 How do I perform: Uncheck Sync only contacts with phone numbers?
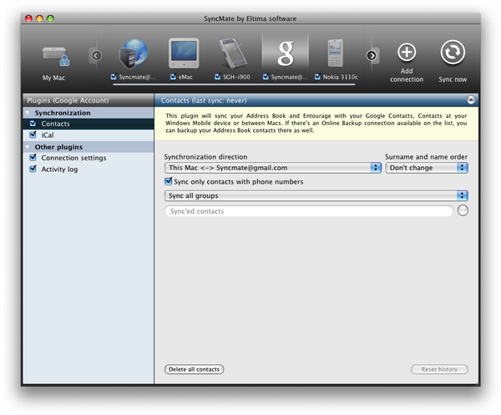168,181
